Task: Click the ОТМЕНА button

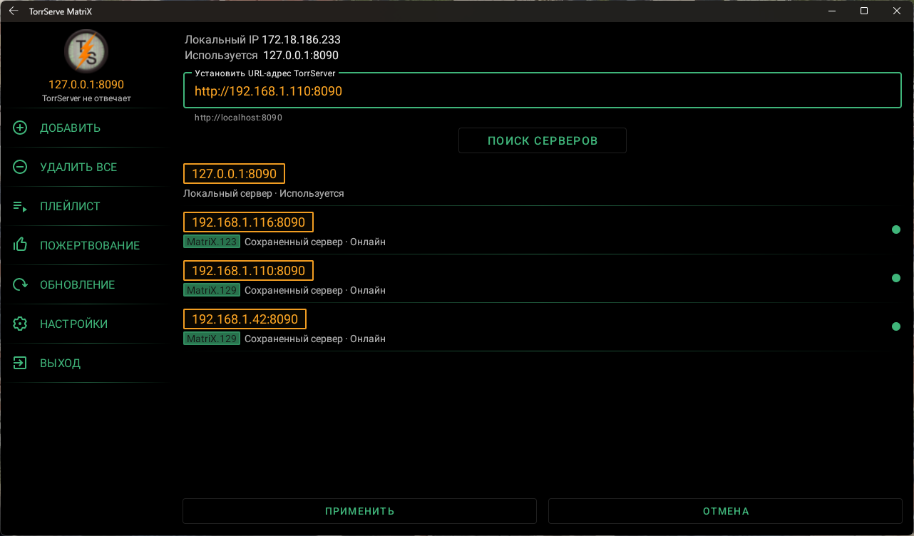Action: click(726, 511)
